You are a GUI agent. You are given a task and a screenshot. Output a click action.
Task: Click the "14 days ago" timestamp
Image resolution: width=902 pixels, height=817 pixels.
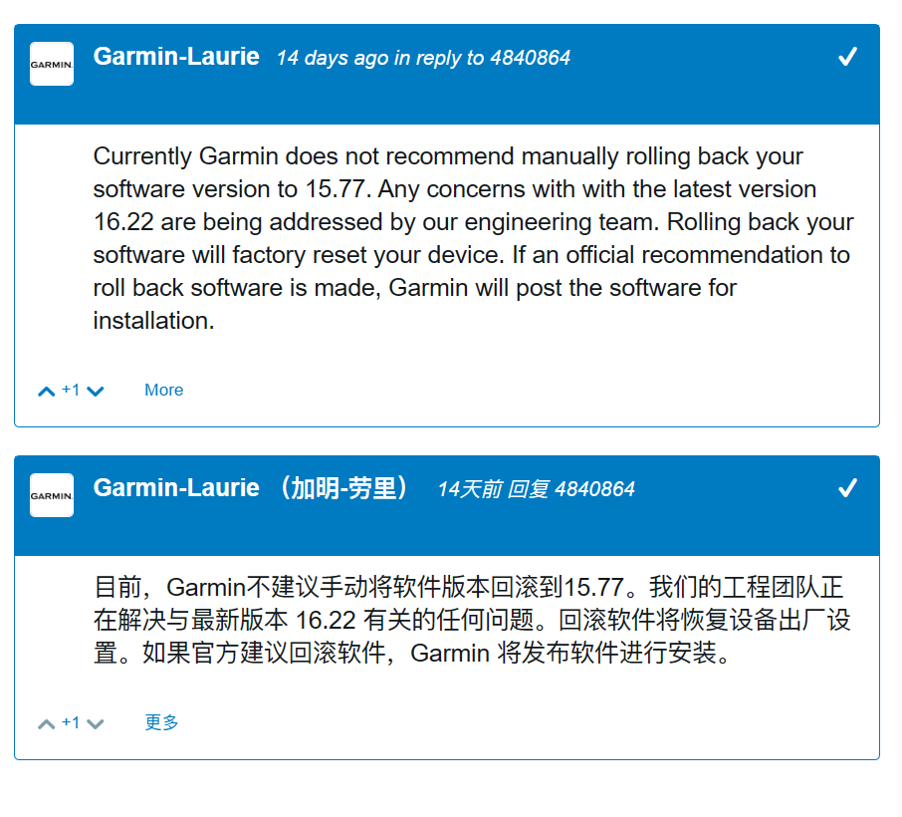[333, 58]
